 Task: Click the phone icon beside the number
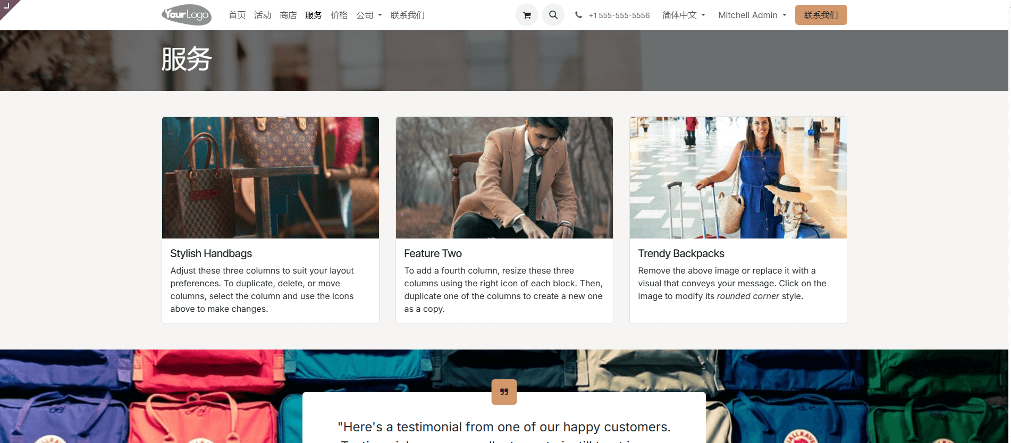[578, 15]
